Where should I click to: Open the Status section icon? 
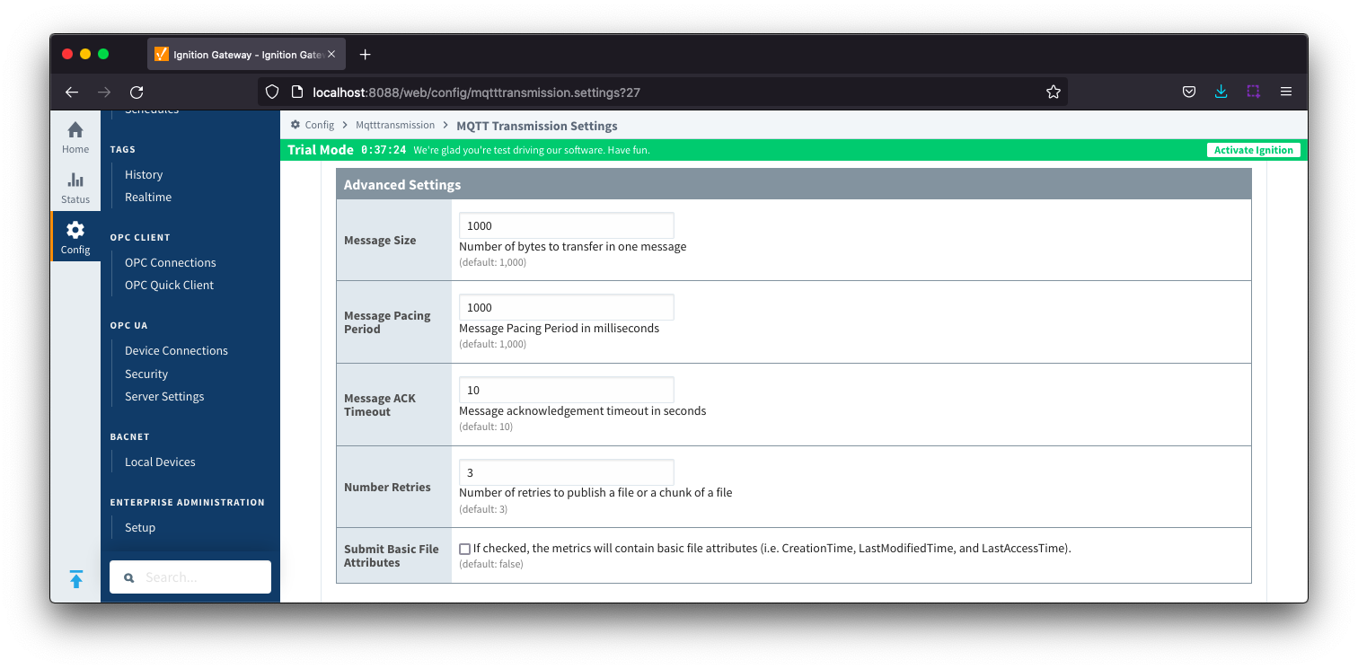75,180
